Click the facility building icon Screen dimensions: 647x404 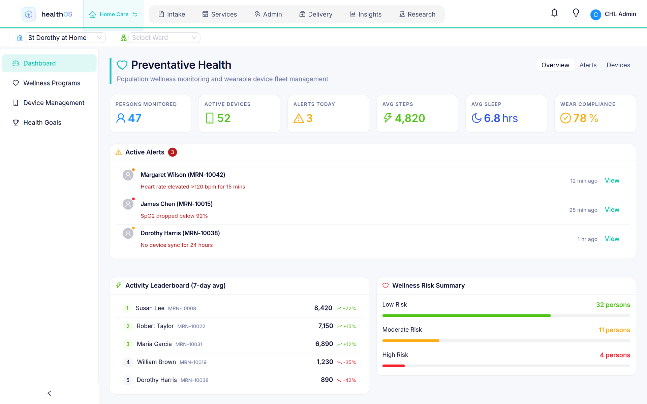tap(20, 38)
